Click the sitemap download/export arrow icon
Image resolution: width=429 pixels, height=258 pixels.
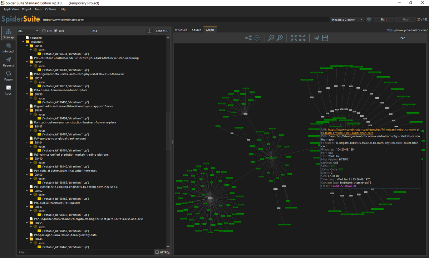pyautogui.click(x=149, y=31)
